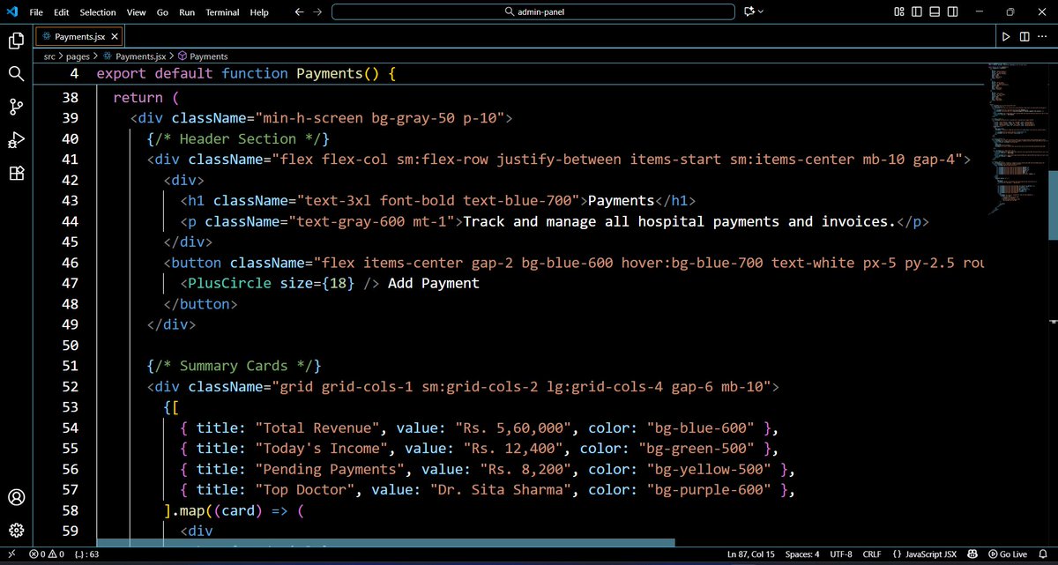This screenshot has height=565, width=1058.
Task: Open the notifications bell
Action: [x=1043, y=554]
